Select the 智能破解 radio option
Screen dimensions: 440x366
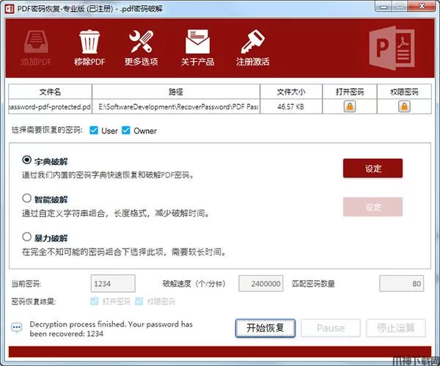(26, 198)
